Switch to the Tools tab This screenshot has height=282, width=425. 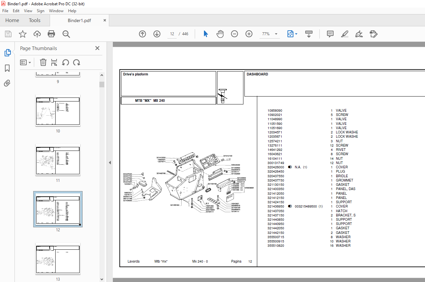(x=35, y=20)
